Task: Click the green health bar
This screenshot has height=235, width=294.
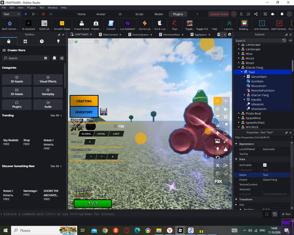Action: click(93, 203)
